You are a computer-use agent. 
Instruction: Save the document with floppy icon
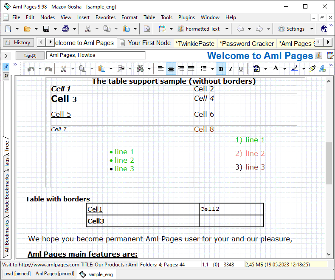coord(46,28)
